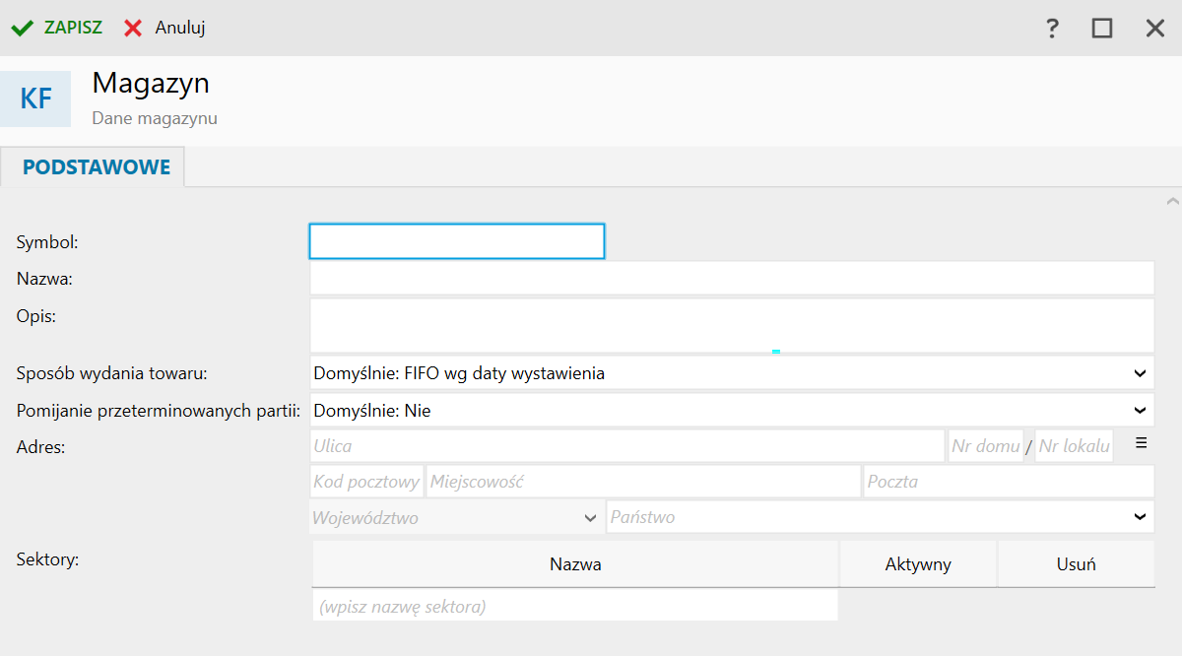Close the Magazyn window
Viewport: 1182px width, 656px height.
[1155, 28]
